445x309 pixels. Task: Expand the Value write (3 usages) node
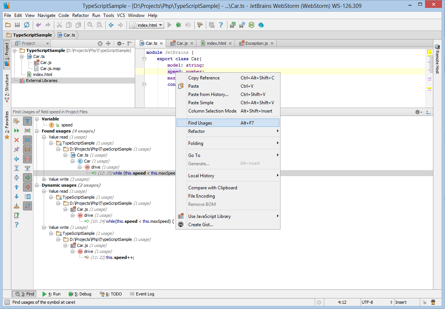coord(44,179)
